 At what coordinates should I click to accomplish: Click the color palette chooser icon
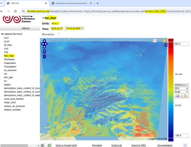[x=178, y=96]
